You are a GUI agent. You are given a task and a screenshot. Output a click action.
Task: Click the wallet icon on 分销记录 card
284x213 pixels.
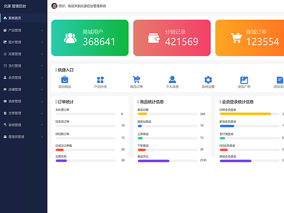tap(154, 38)
